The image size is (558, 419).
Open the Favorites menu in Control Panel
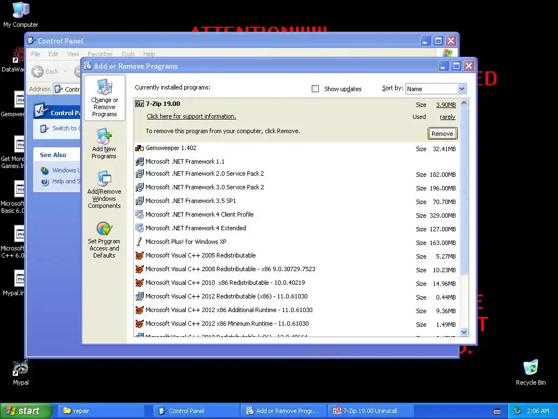tap(100, 54)
